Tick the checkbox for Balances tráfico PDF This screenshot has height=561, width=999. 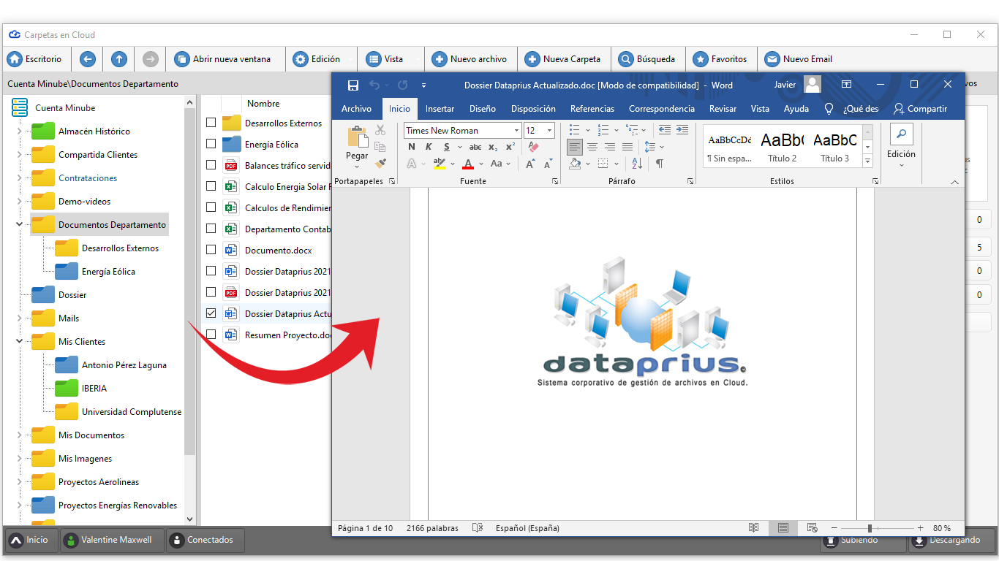(211, 165)
